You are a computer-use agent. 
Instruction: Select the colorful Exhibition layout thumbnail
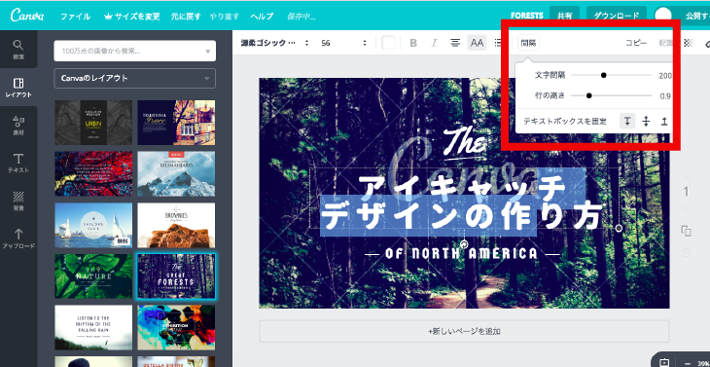177,328
